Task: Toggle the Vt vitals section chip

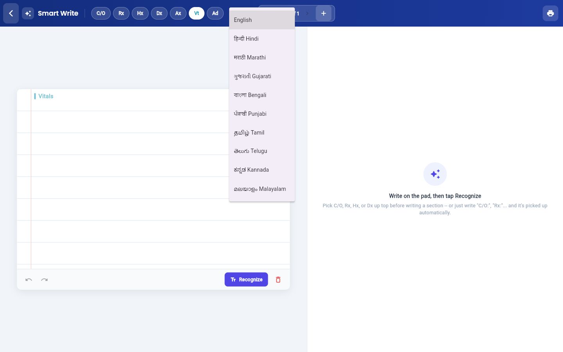Action: [197, 13]
